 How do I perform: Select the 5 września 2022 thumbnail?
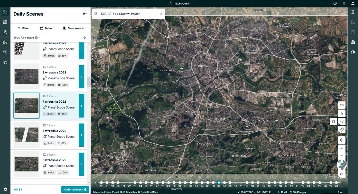pyautogui.click(x=27, y=164)
